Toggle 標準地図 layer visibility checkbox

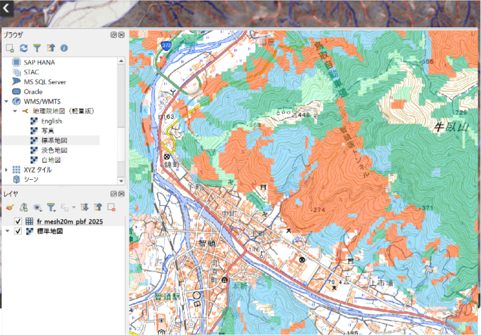click(x=17, y=231)
